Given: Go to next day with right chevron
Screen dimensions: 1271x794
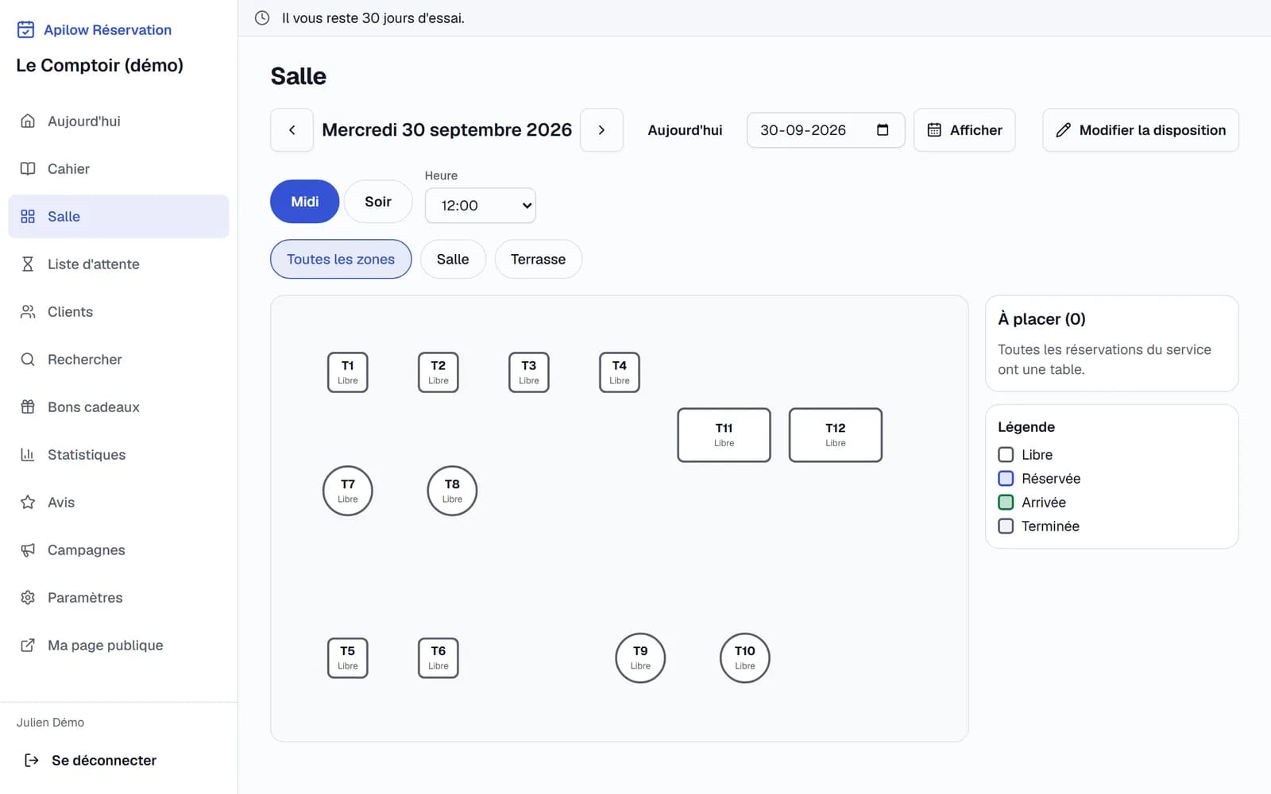Looking at the screenshot, I should (601, 130).
